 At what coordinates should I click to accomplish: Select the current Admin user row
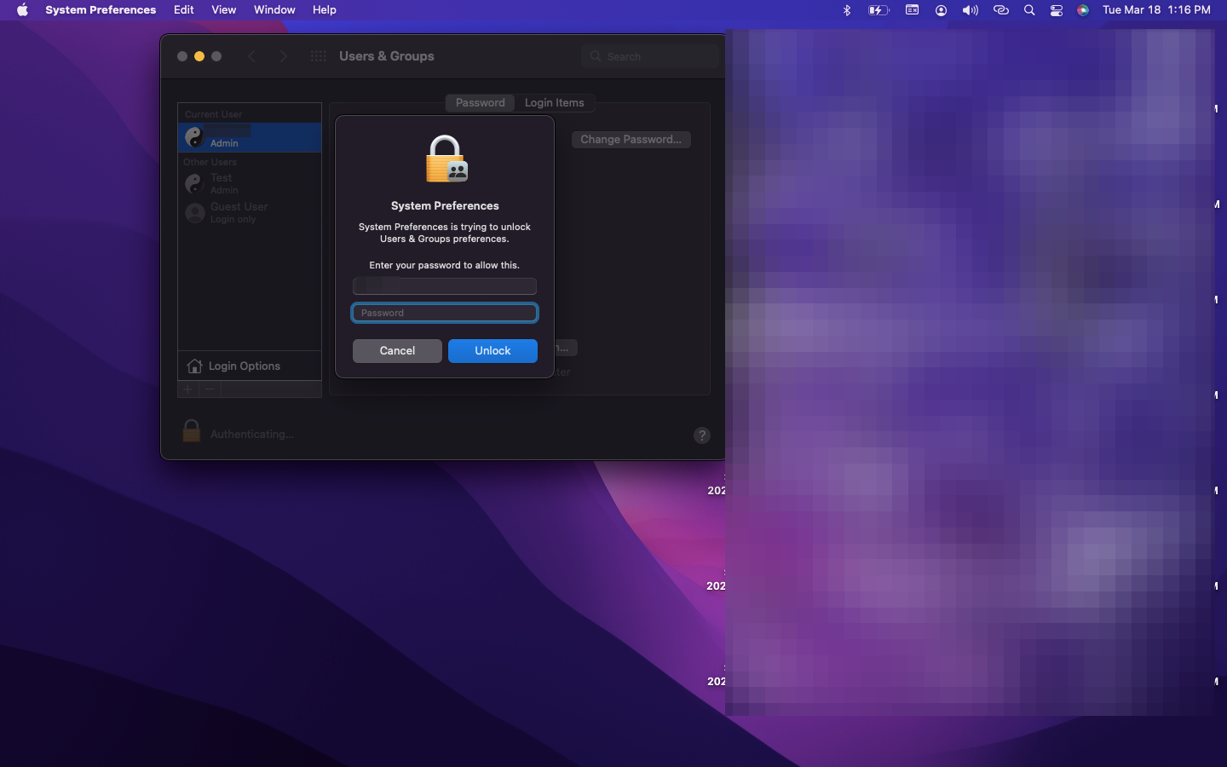(x=250, y=137)
